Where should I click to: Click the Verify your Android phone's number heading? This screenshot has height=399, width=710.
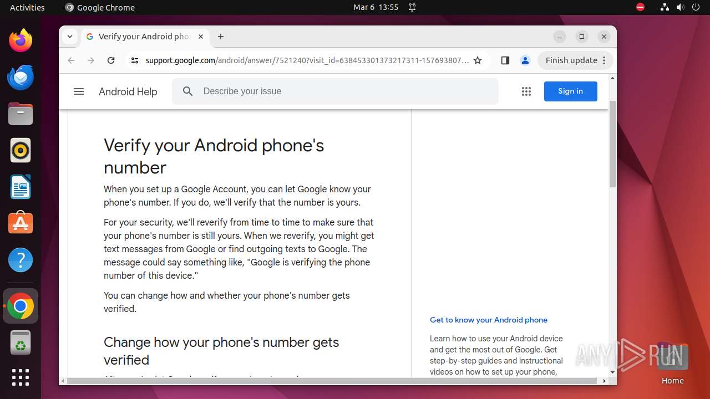[x=214, y=156]
